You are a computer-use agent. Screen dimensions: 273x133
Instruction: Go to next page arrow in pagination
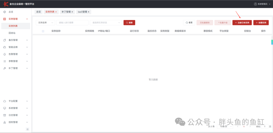point(250,127)
